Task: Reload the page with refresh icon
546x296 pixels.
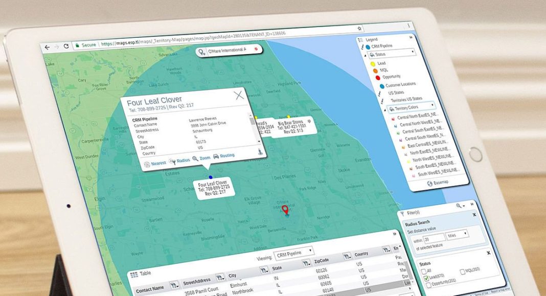Action: (66, 46)
